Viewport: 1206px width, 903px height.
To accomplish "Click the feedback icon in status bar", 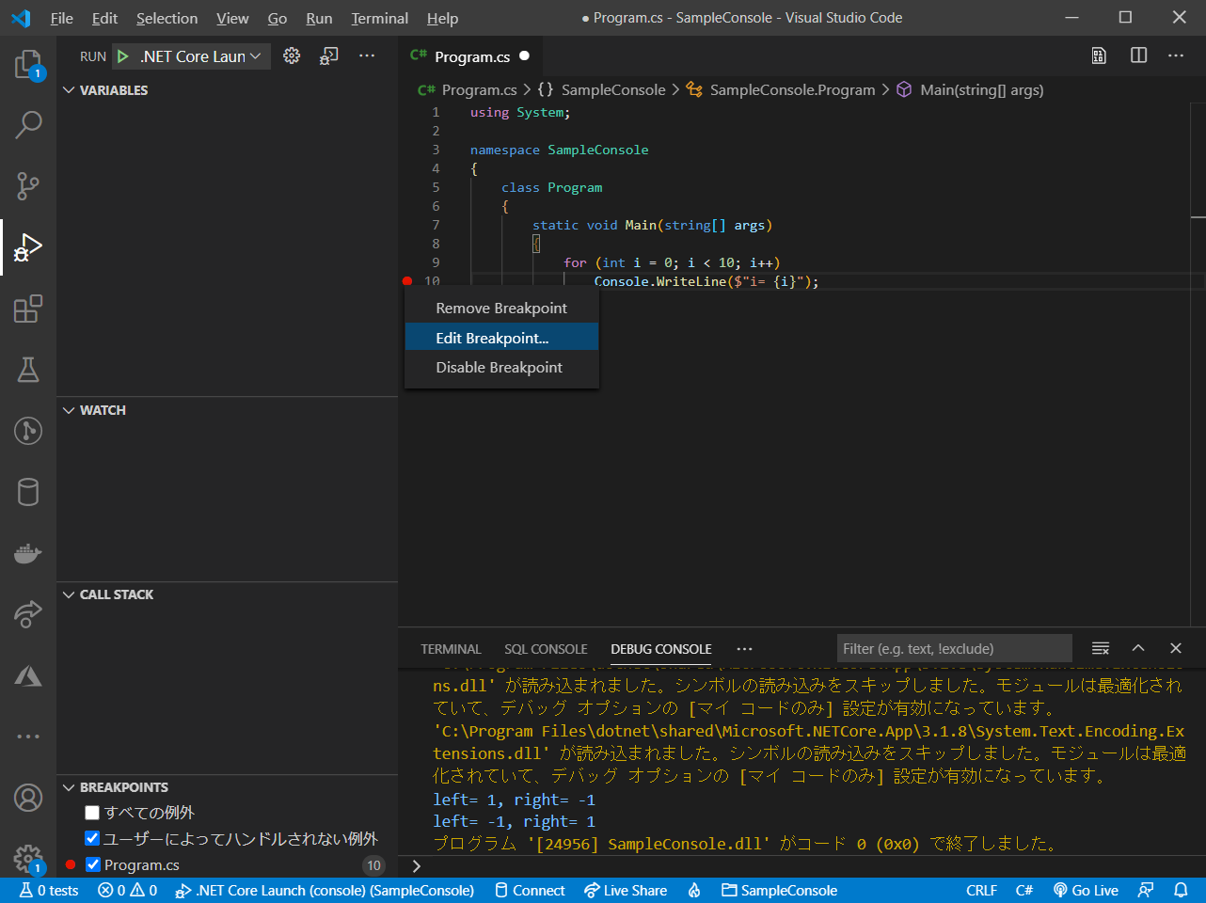I will pos(1146,890).
